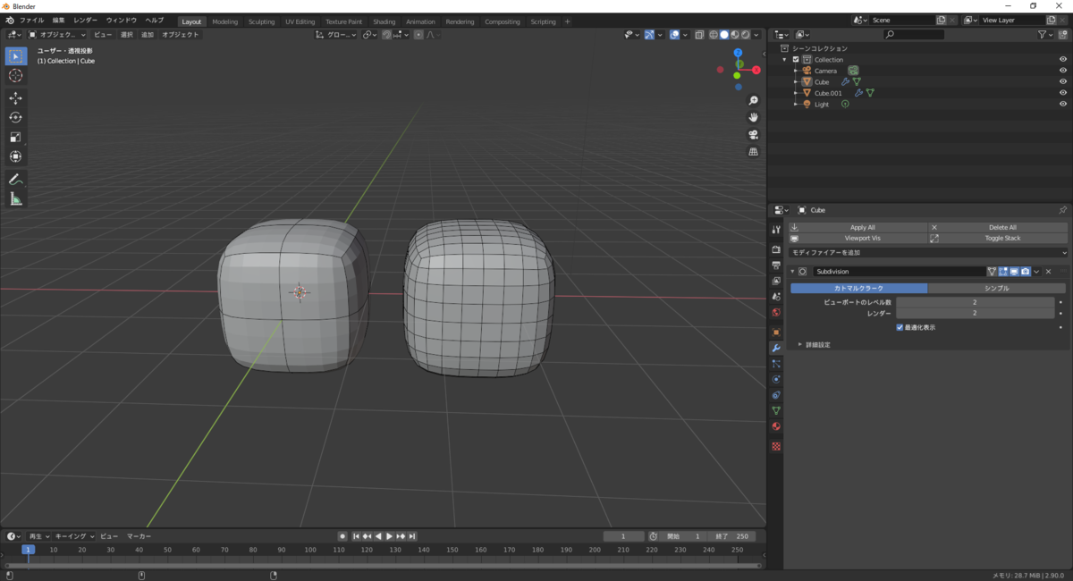Image resolution: width=1073 pixels, height=581 pixels.
Task: Select the Scale tool
Action: [x=15, y=137]
